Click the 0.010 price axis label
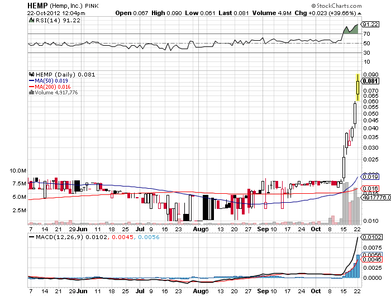 point(371,221)
